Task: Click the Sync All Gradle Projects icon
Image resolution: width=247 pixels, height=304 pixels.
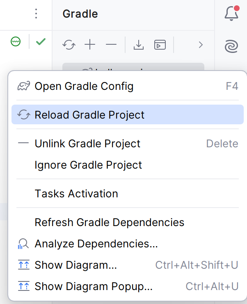Action: [69, 45]
